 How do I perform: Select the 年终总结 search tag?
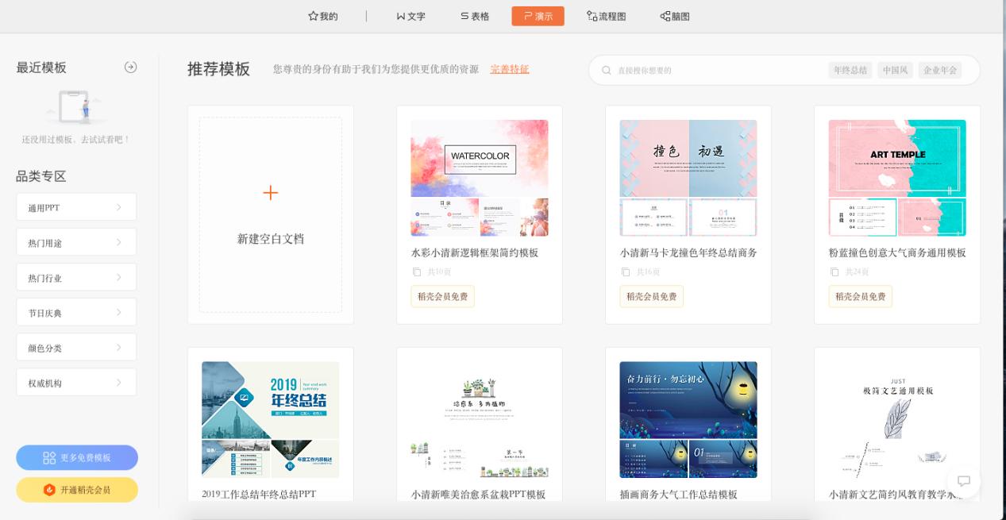(x=850, y=70)
